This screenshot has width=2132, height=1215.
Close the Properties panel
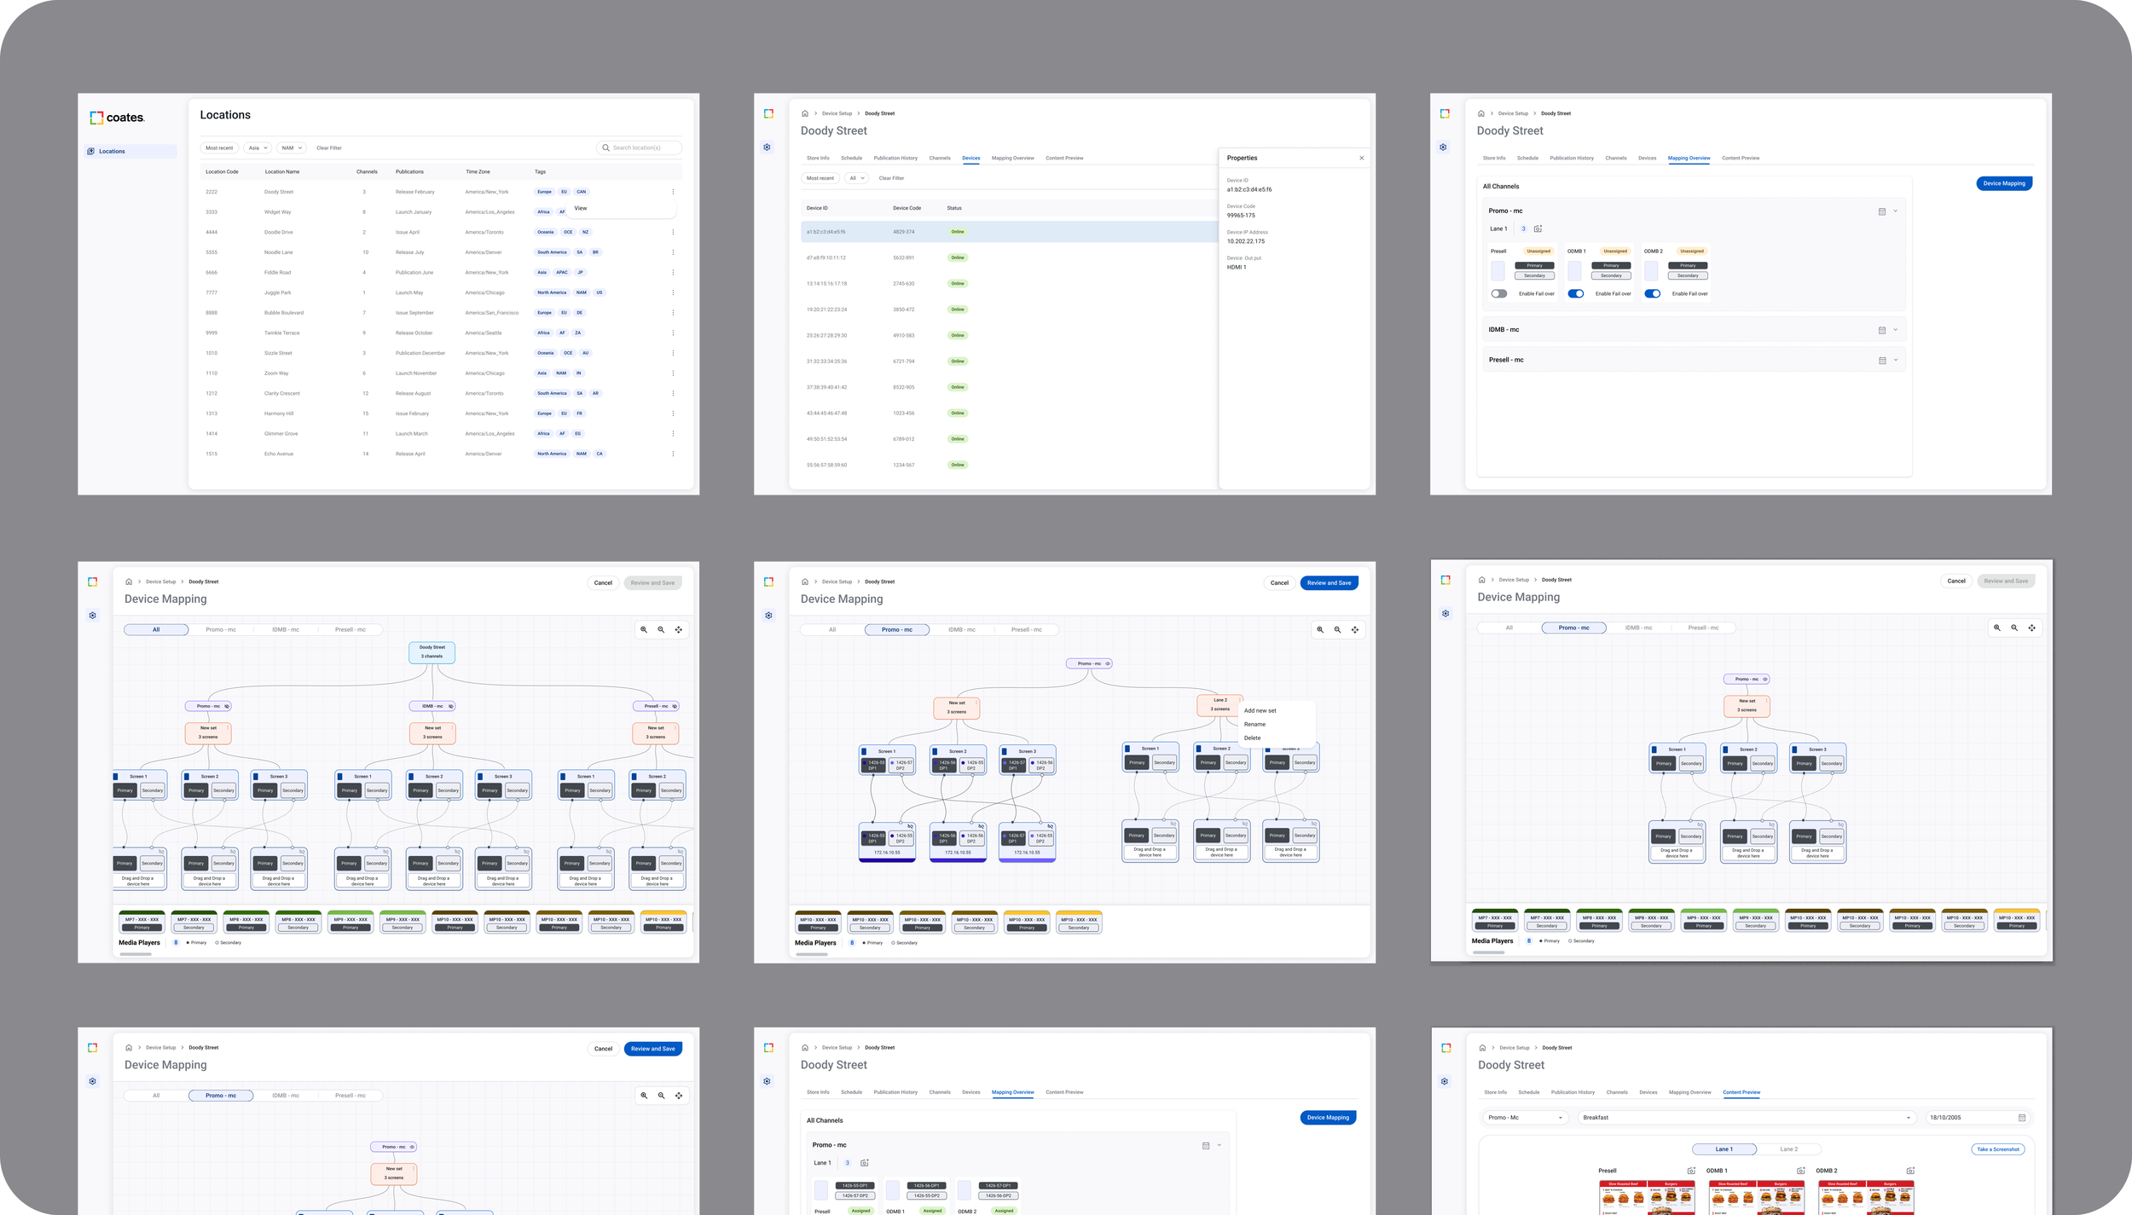1361,158
